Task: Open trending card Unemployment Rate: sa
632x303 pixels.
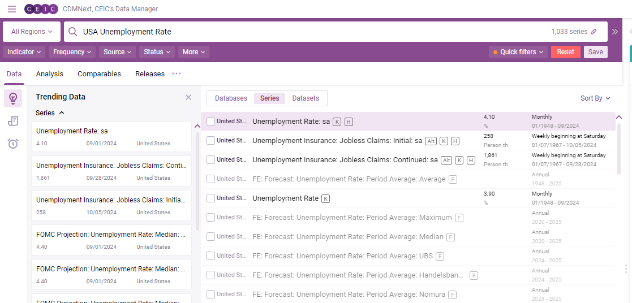Action: (x=111, y=137)
